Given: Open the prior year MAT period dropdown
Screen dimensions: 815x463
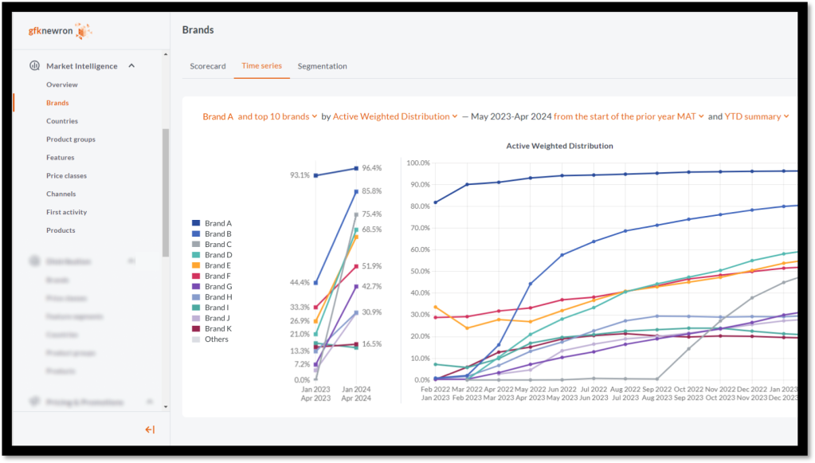Looking at the screenshot, I should (629, 116).
